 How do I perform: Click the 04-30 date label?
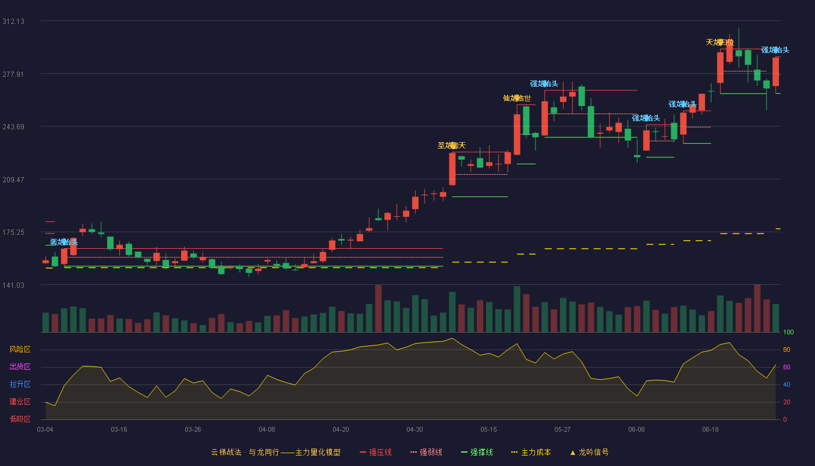[415, 429]
